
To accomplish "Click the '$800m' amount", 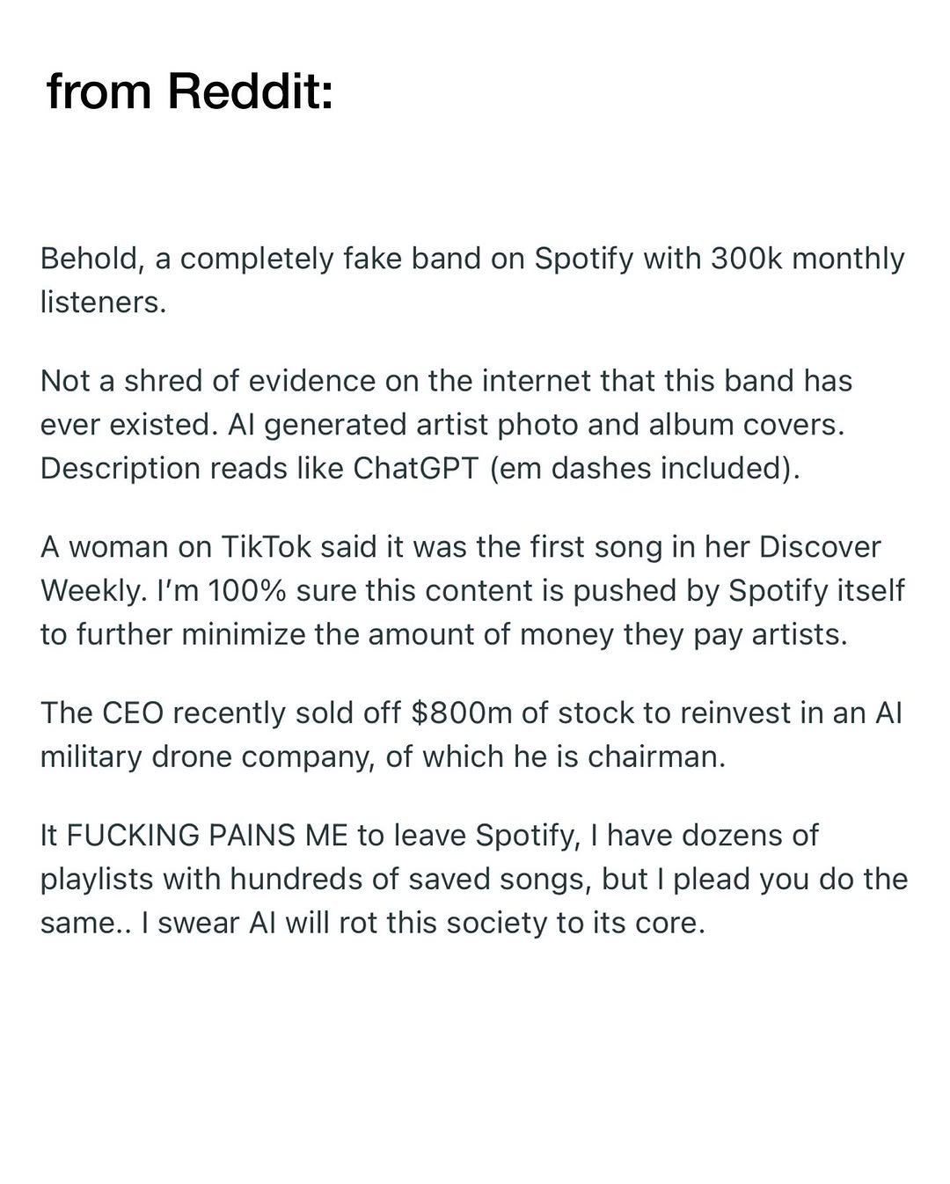I will pyautogui.click(x=462, y=713).
